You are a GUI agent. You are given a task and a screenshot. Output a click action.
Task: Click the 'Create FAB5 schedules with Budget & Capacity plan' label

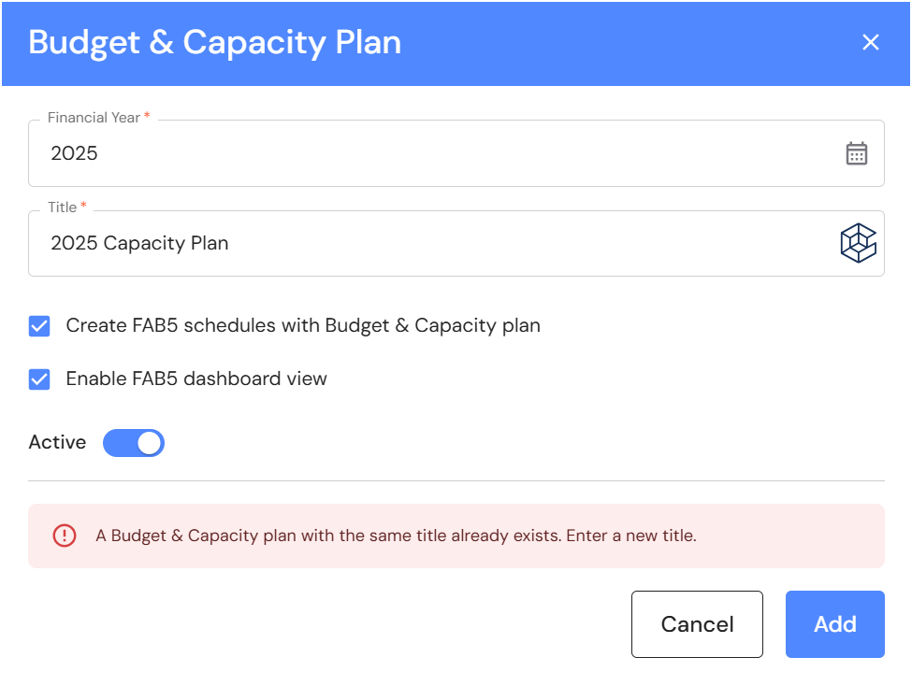(303, 326)
